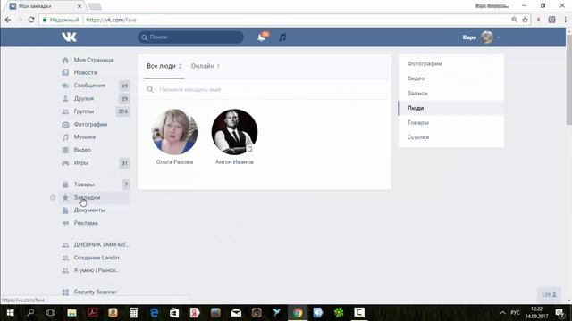Click the note icon beside Музыка

pyautogui.click(x=65, y=137)
